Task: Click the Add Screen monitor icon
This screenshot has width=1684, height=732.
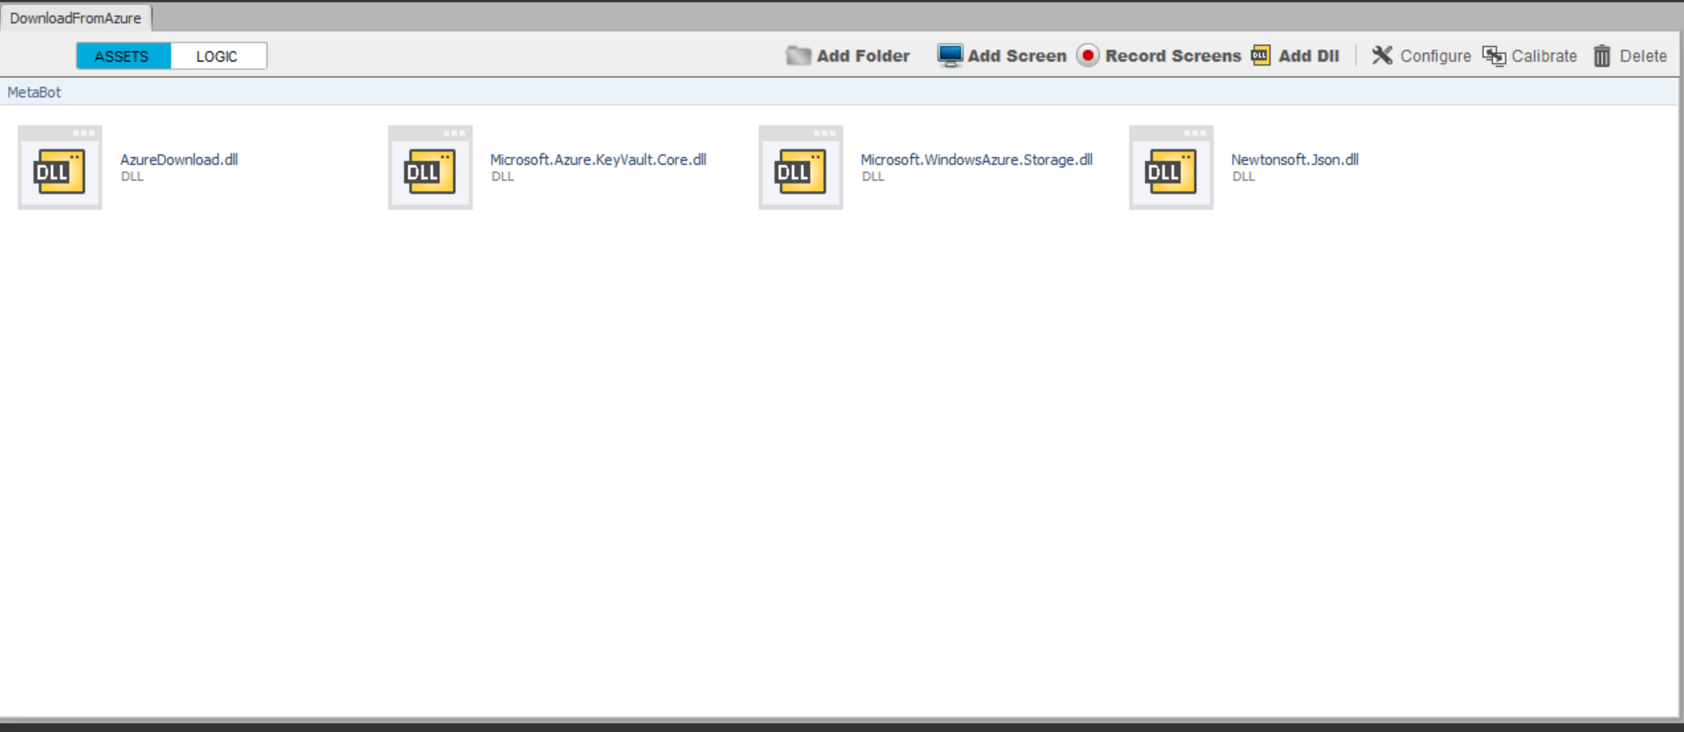Action: point(950,56)
